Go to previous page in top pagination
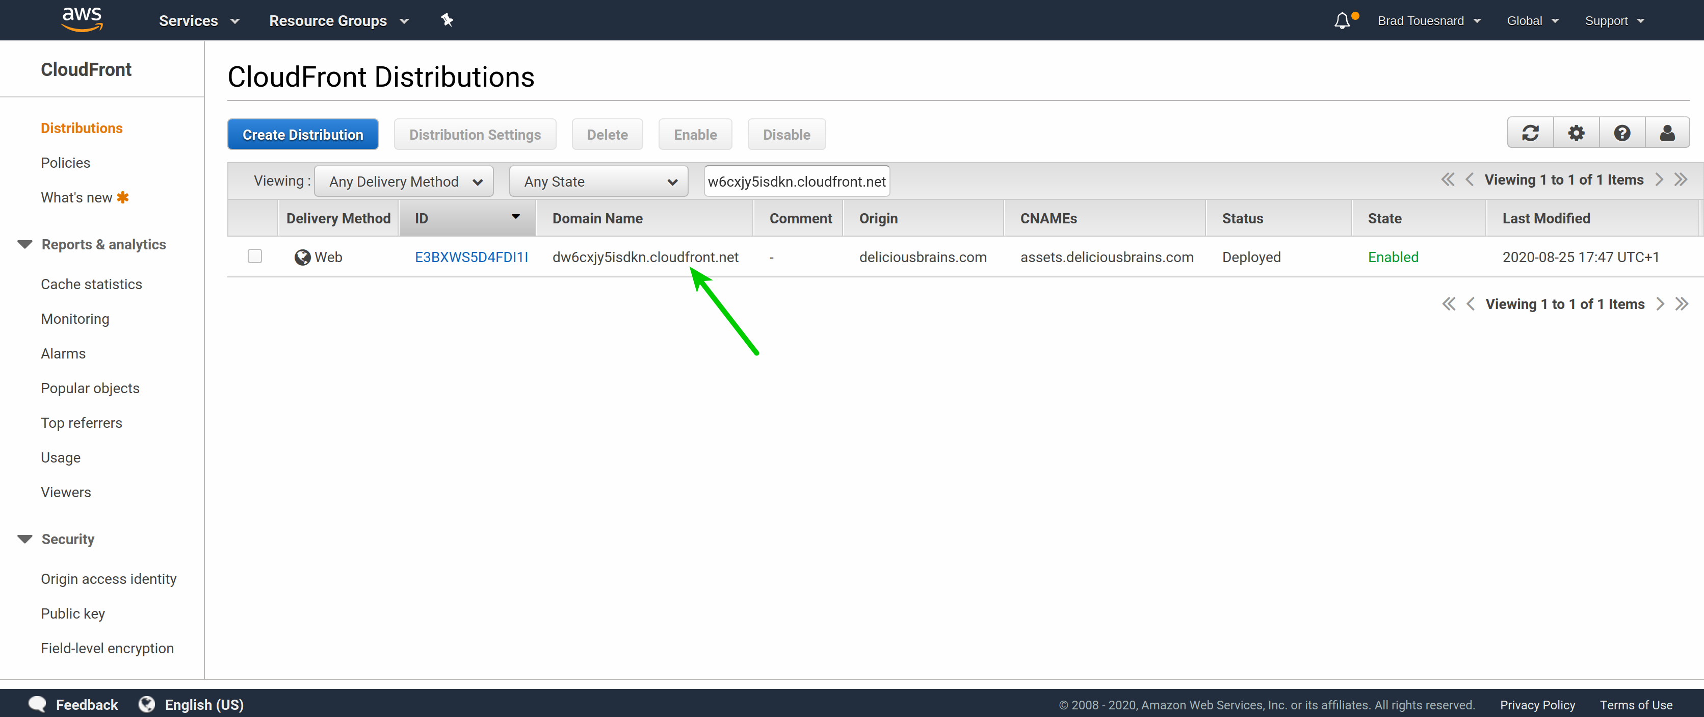 click(x=1469, y=180)
